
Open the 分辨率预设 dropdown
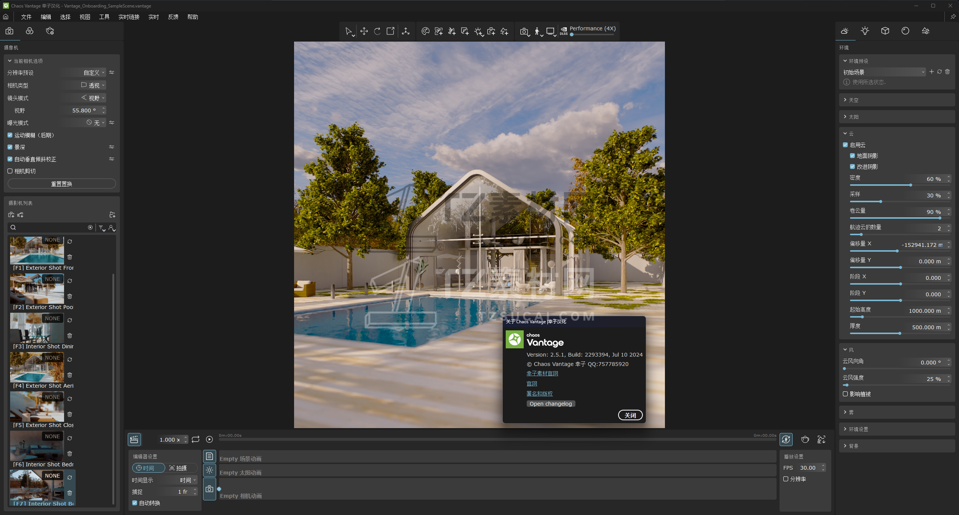click(x=94, y=73)
